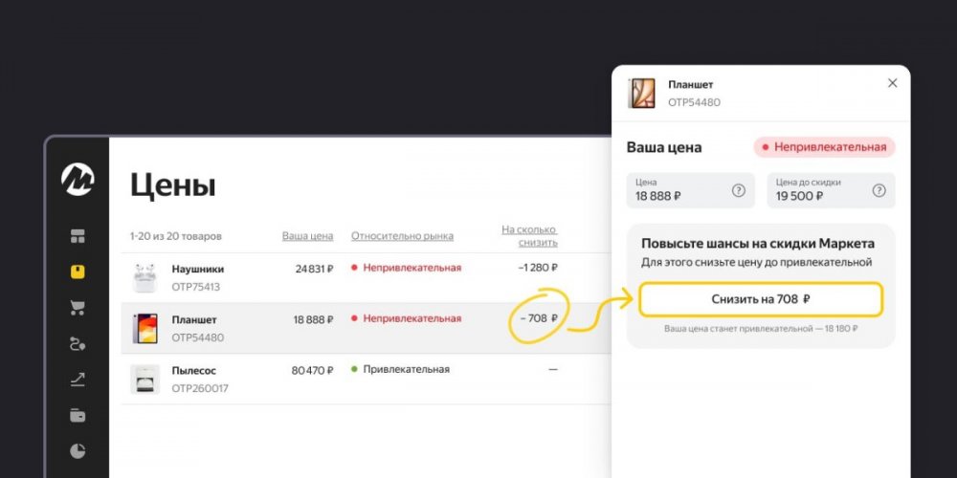Image resolution: width=957 pixels, height=478 pixels.
Task: Click the −708 ₽ value in Планшет row
Action: click(x=539, y=317)
